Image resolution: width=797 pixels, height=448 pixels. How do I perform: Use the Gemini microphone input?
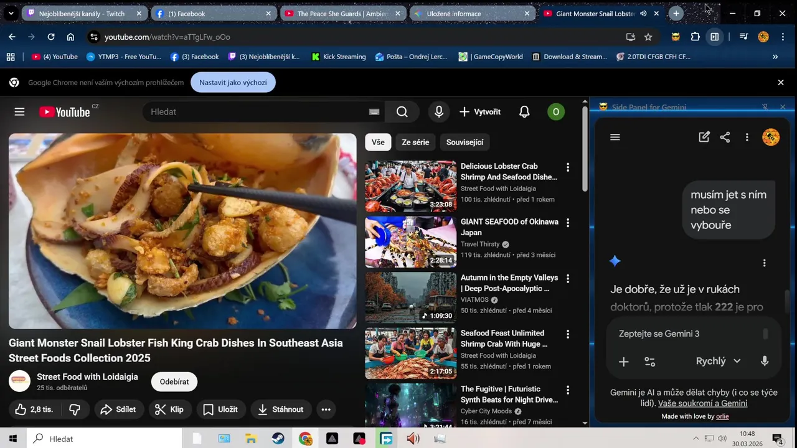click(765, 362)
